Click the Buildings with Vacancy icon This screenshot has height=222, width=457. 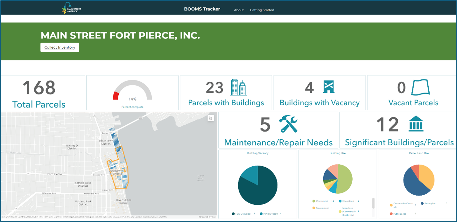click(x=328, y=87)
